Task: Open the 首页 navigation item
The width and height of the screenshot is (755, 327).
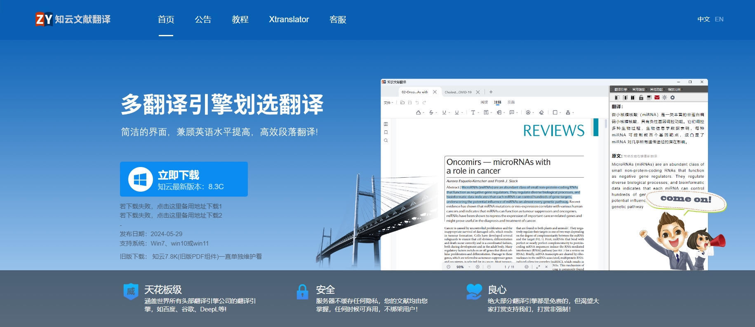Action: (x=166, y=19)
